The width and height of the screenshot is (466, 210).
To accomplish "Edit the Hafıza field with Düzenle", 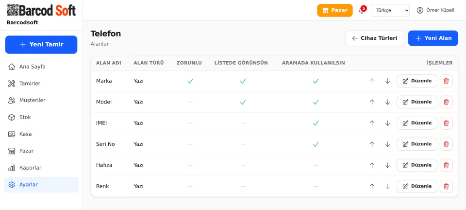I will click(x=417, y=165).
